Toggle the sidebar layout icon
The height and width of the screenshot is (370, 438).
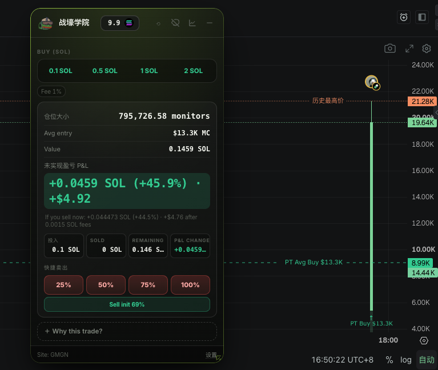pyautogui.click(x=422, y=17)
